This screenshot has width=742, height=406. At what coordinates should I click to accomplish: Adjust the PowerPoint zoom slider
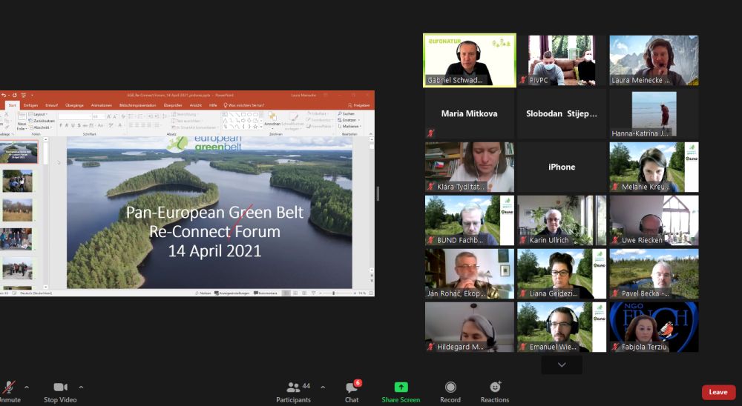tap(334, 293)
